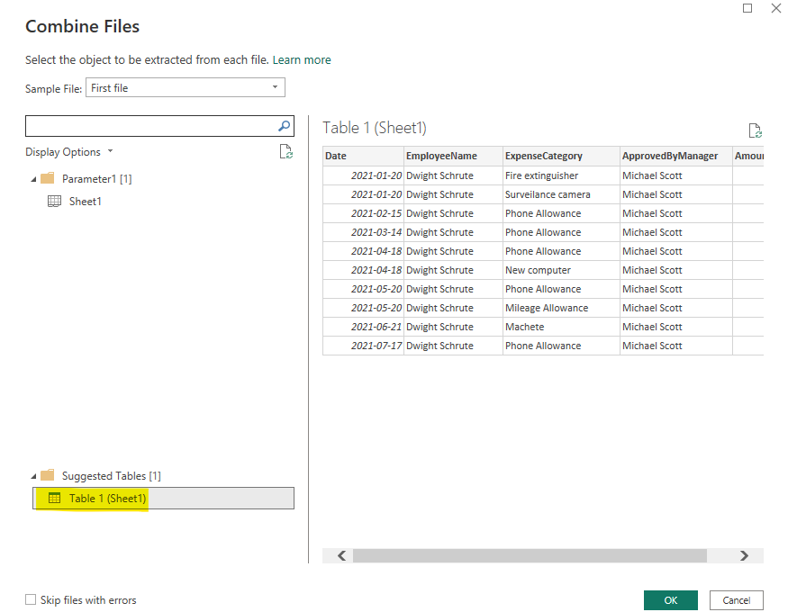
Task: Open the Learn more link
Action: pos(302,59)
